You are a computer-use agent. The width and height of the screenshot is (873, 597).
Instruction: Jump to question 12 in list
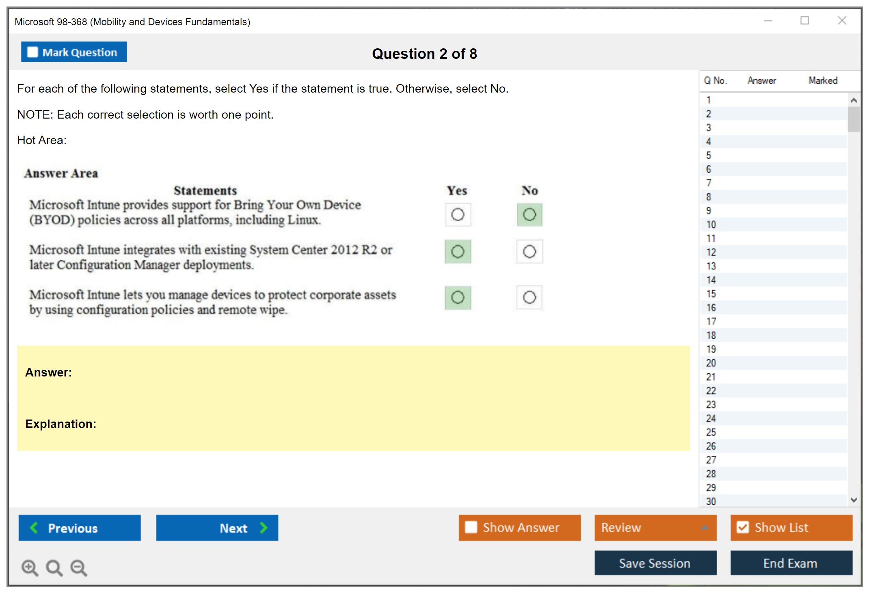tap(711, 252)
